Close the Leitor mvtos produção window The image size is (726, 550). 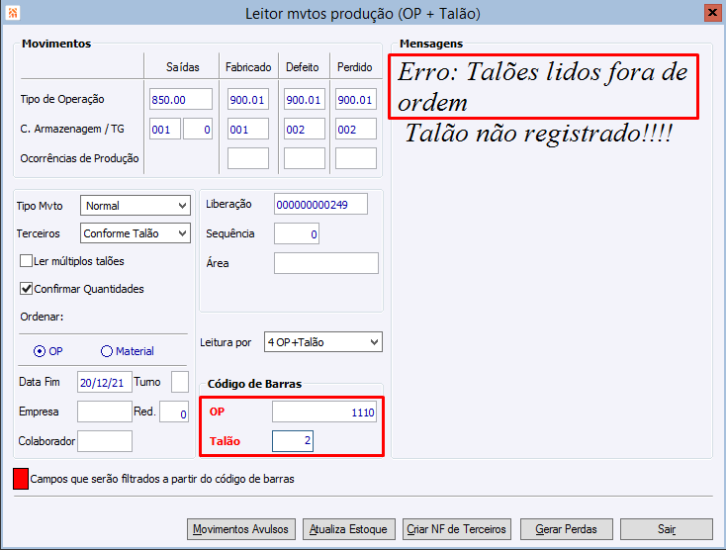tap(711, 13)
